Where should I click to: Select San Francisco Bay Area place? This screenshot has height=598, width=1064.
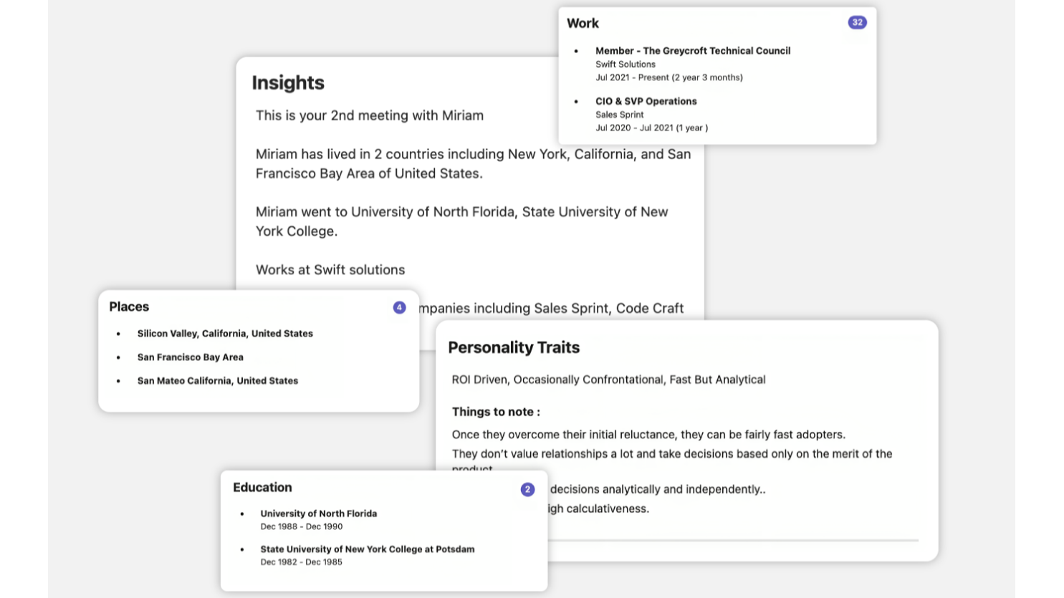(190, 357)
